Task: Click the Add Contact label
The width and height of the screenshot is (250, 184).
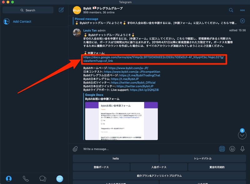Action: (x=22, y=22)
